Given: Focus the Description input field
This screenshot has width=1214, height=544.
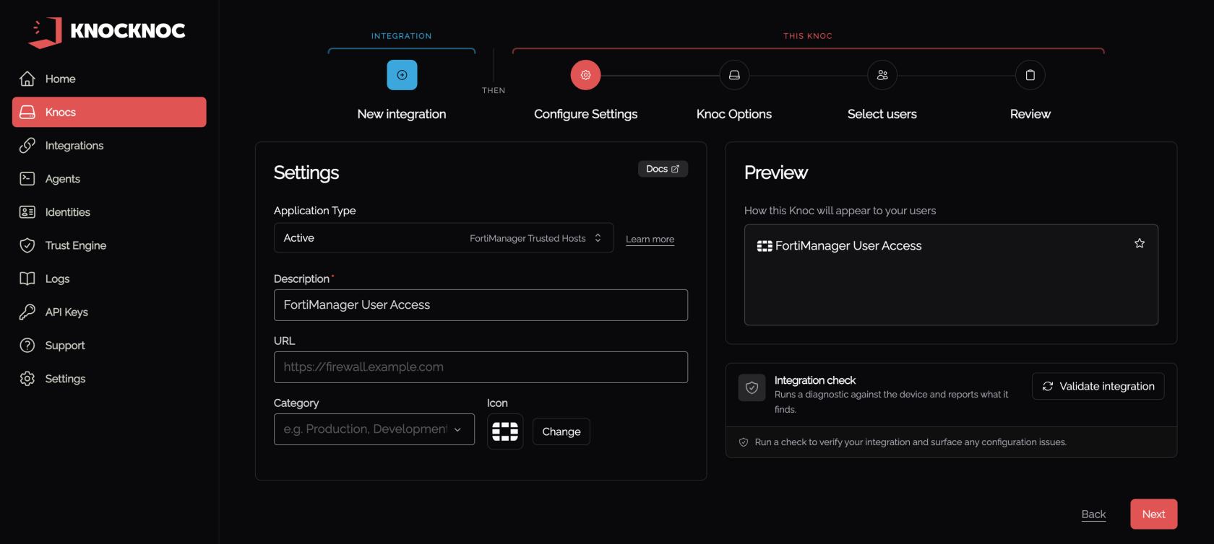Looking at the screenshot, I should click(481, 305).
